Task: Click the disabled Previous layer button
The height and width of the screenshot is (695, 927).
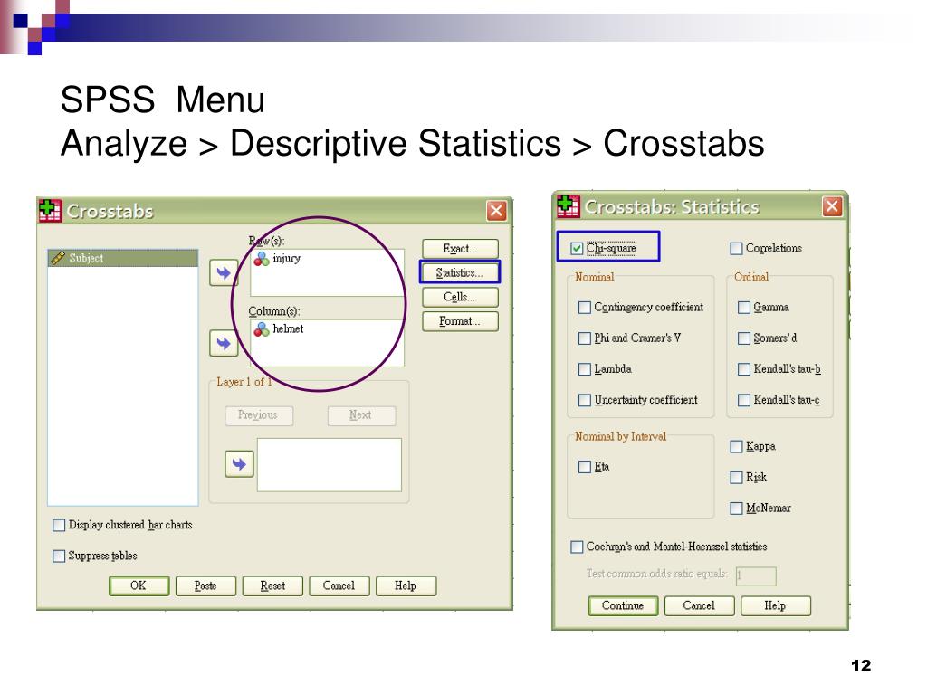Action: [258, 415]
